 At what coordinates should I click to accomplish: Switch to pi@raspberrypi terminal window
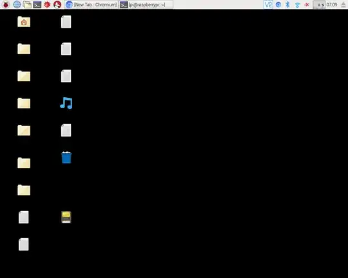click(x=146, y=5)
